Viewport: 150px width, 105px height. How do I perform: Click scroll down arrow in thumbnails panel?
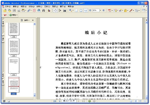[x=34, y=95]
